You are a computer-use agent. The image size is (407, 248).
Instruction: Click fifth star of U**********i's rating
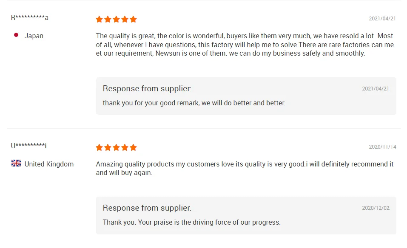[x=134, y=147]
